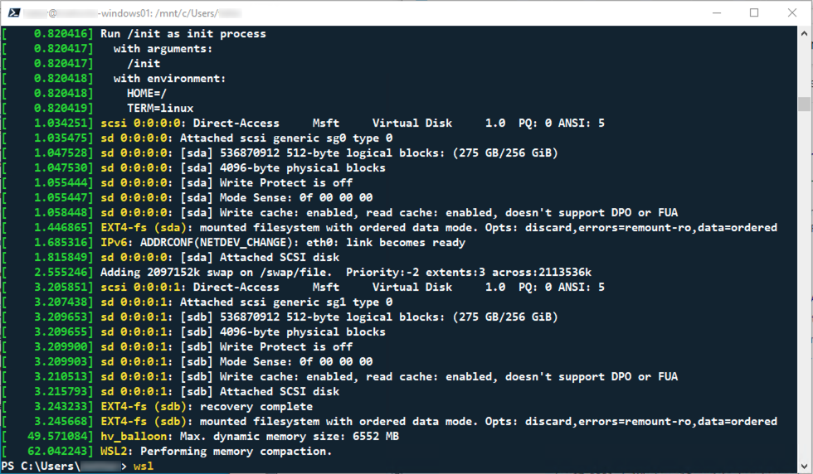Image resolution: width=813 pixels, height=474 pixels.
Task: Click the 'WSL2: Performing memory compaction' line
Action: 216,452
